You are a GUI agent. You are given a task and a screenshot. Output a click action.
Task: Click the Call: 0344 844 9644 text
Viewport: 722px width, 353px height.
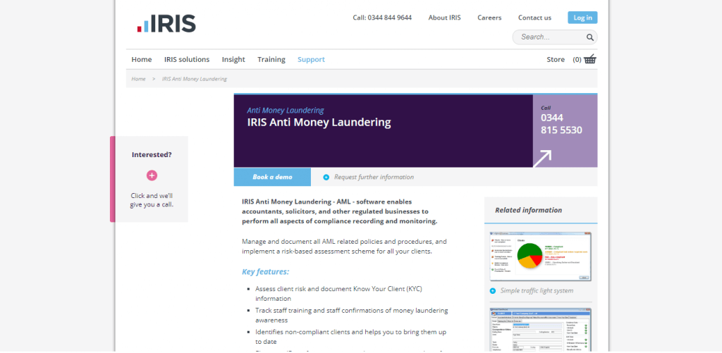click(382, 18)
